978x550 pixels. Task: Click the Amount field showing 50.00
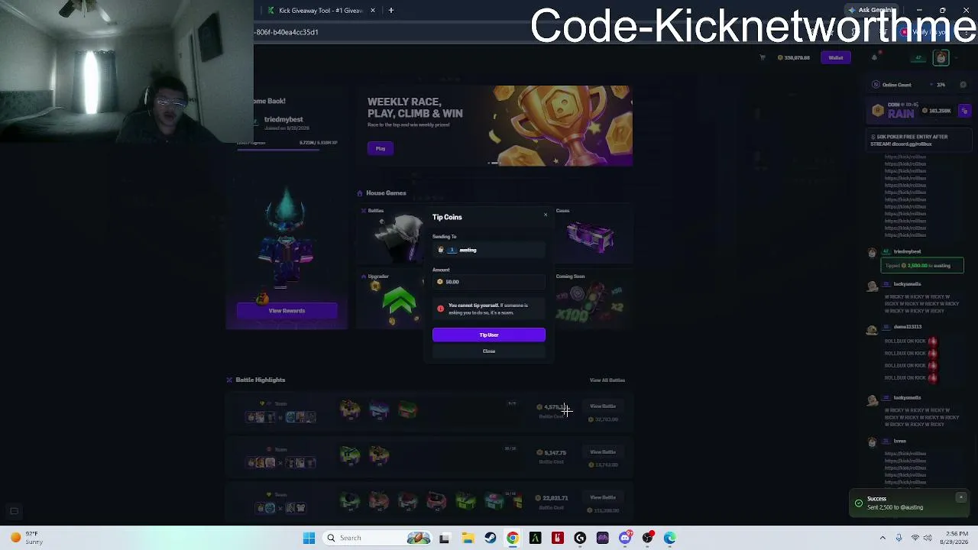[489, 282]
